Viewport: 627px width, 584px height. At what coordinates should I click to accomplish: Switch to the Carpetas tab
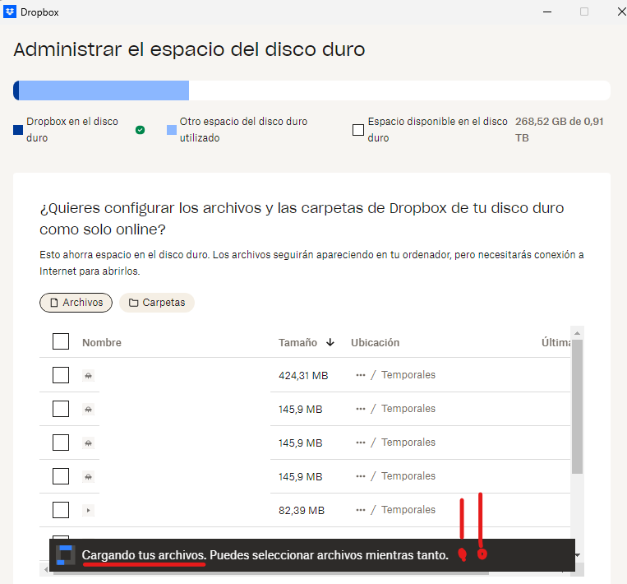click(157, 303)
